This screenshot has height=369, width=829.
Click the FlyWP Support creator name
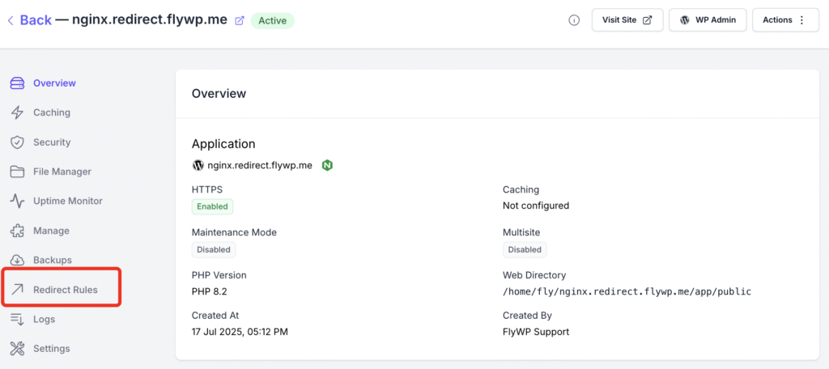536,332
